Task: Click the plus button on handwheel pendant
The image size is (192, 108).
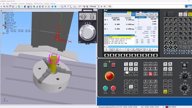Action: pyautogui.click(x=80, y=42)
